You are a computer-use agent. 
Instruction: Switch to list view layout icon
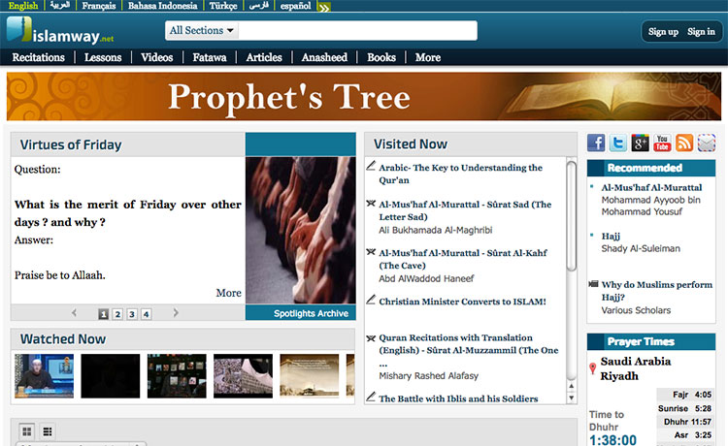pos(48,431)
